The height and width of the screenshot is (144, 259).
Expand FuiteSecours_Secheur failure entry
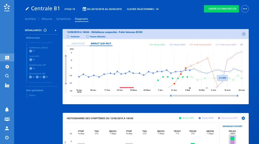(39, 48)
